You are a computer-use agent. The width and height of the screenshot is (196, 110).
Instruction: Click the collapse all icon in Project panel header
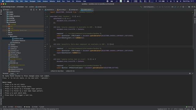point(36,10)
